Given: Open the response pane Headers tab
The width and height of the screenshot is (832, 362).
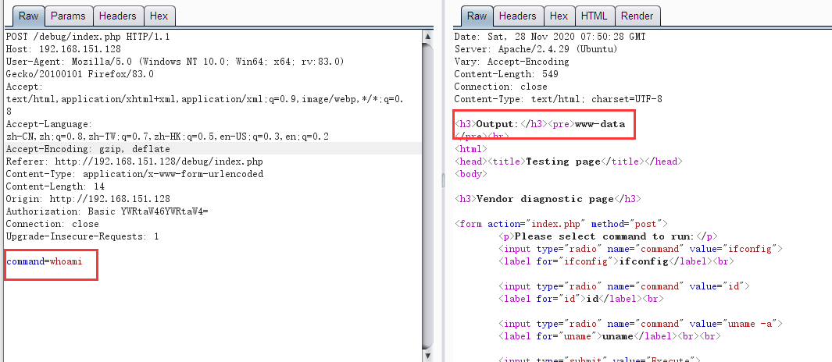Looking at the screenshot, I should click(x=517, y=16).
